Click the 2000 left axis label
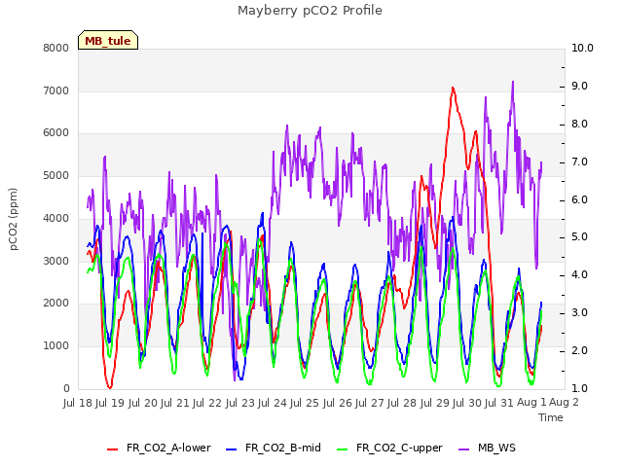 (56, 304)
